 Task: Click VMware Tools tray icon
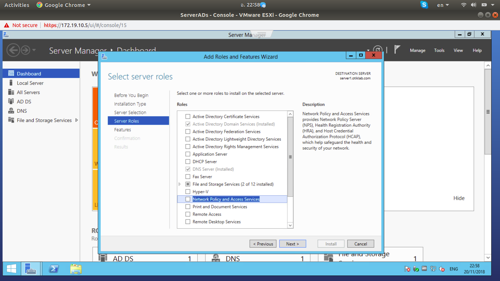[x=425, y=269]
